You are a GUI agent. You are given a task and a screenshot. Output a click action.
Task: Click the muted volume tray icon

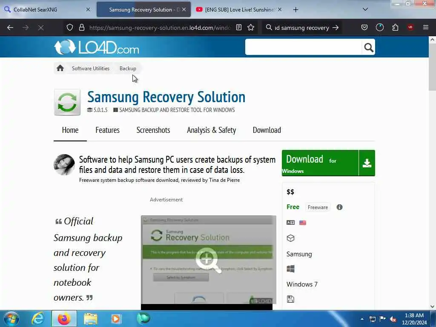[x=393, y=319]
